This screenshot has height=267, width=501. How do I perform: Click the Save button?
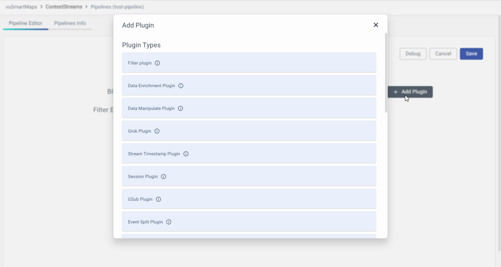coord(471,54)
